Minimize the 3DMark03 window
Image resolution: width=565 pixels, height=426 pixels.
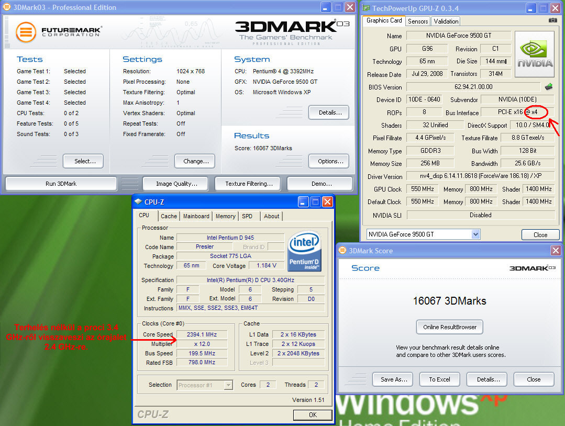coord(325,7)
